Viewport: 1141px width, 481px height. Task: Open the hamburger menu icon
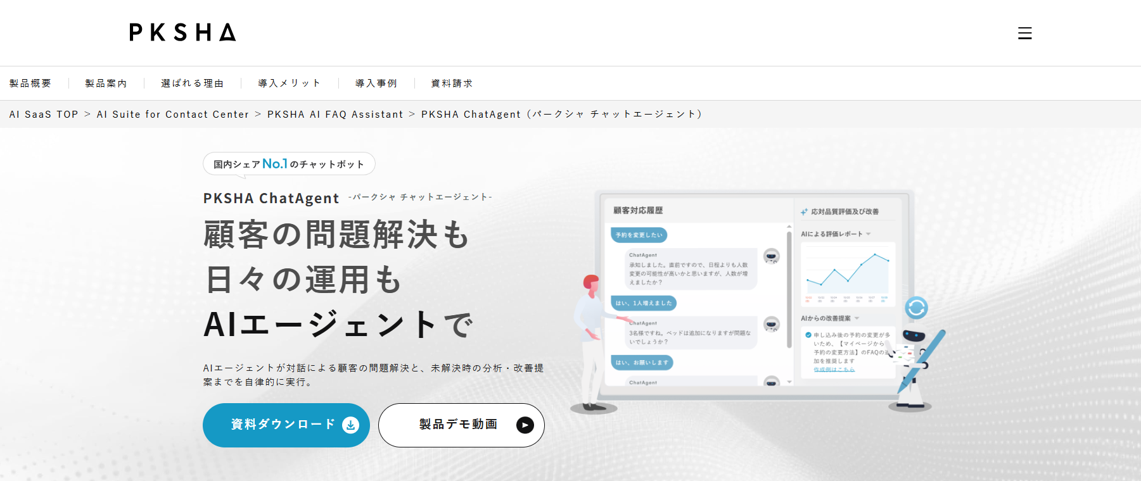pos(1024,33)
